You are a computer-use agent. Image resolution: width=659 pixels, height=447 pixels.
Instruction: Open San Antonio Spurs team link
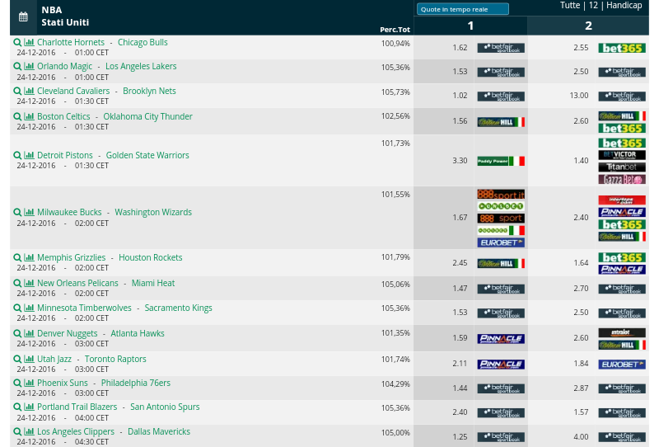[165, 407]
